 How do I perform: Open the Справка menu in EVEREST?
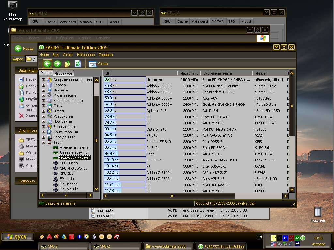pyautogui.click(x=106, y=55)
